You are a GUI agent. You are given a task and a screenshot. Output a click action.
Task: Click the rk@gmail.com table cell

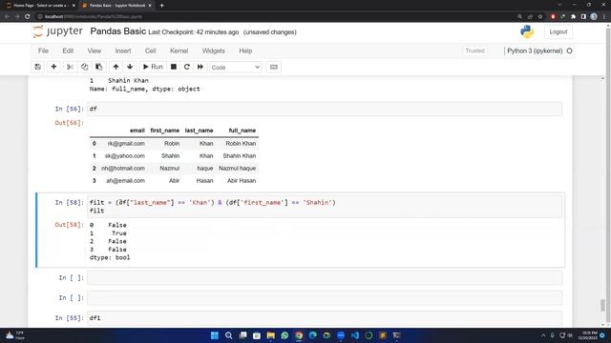click(126, 144)
